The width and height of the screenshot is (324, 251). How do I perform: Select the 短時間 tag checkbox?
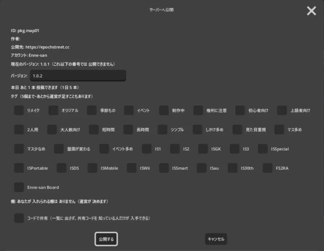pos(94,130)
